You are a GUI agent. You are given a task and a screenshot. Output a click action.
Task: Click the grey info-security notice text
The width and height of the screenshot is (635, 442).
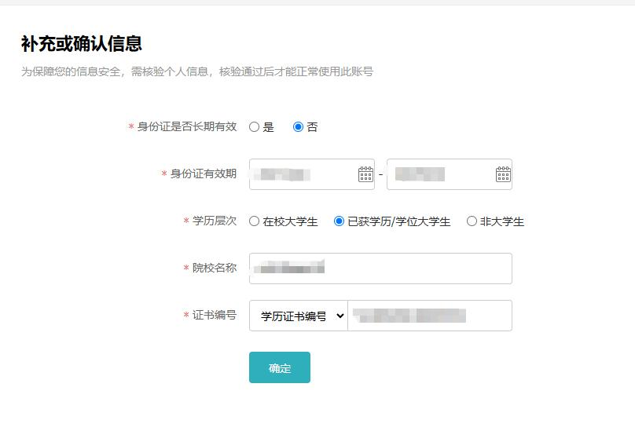pyautogui.click(x=197, y=71)
